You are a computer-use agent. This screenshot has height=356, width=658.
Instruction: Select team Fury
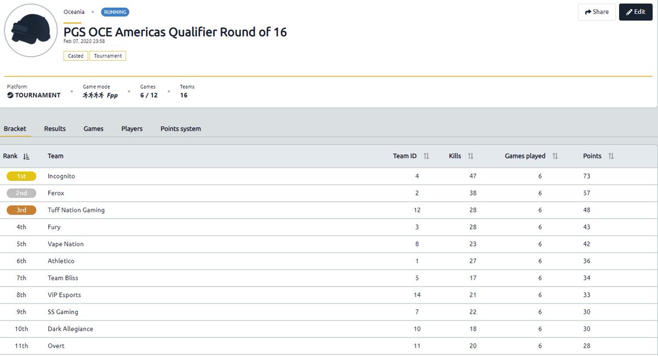[x=54, y=227]
